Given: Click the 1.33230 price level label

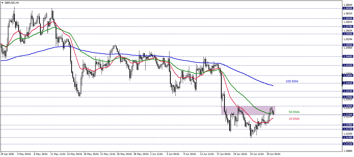Looking at the screenshot, I should click(348, 91).
